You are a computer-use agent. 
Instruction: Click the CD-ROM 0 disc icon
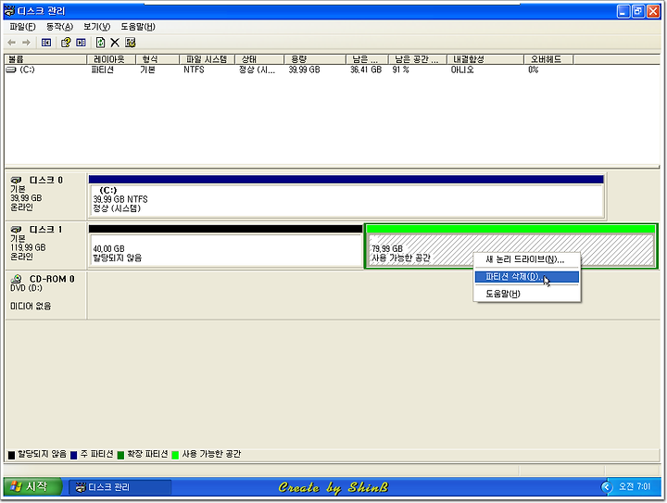point(16,279)
